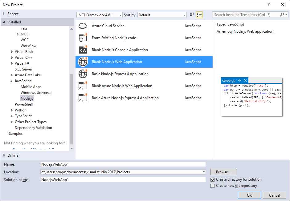Open the Location path dropdown arrow
Image resolution: width=290 pixels, height=201 pixels.
coord(204,172)
